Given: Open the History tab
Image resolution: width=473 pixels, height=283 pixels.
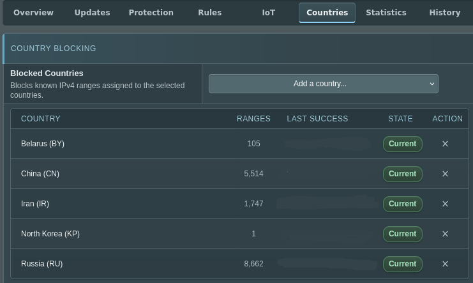Looking at the screenshot, I should tap(445, 13).
